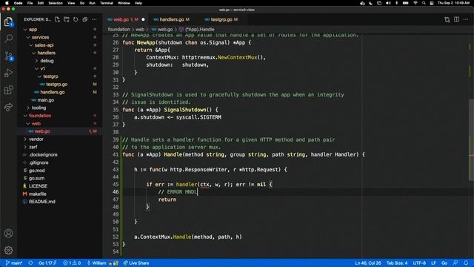Select language mode Go in status bar
Image resolution: width=474 pixels, height=267 pixels.
pos(444,263)
